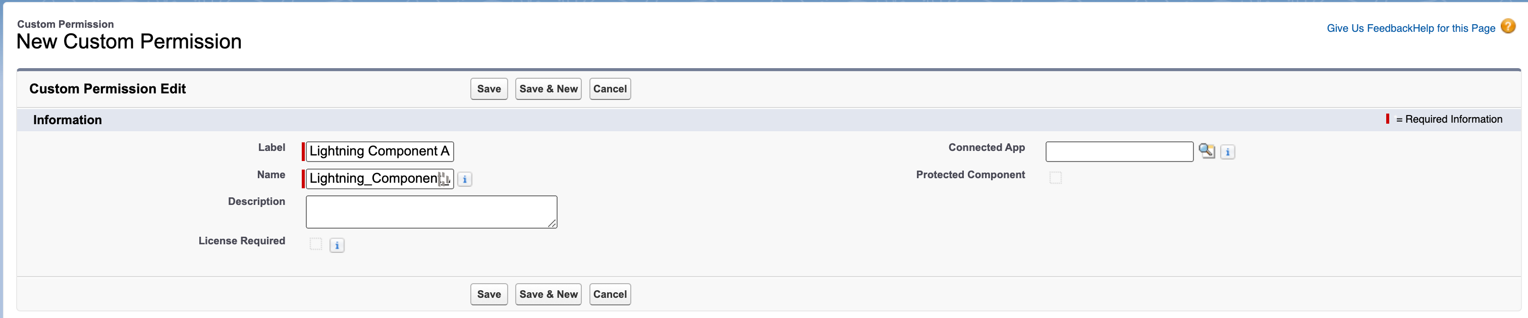The width and height of the screenshot is (1528, 318).
Task: Click the bottom Save button
Action: pos(489,294)
